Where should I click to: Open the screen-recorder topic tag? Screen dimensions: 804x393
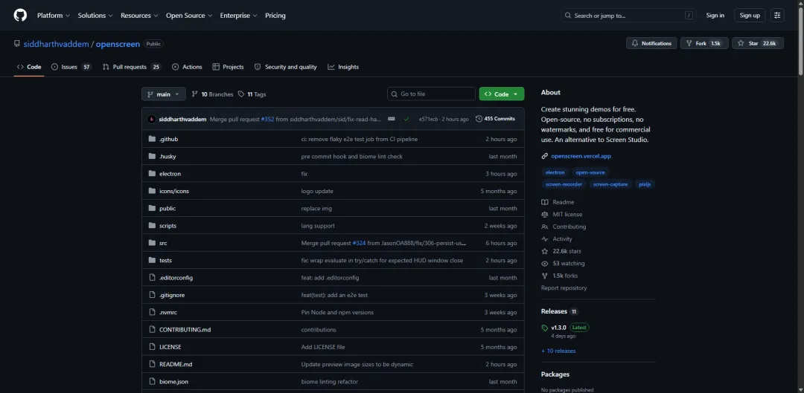tap(564, 184)
